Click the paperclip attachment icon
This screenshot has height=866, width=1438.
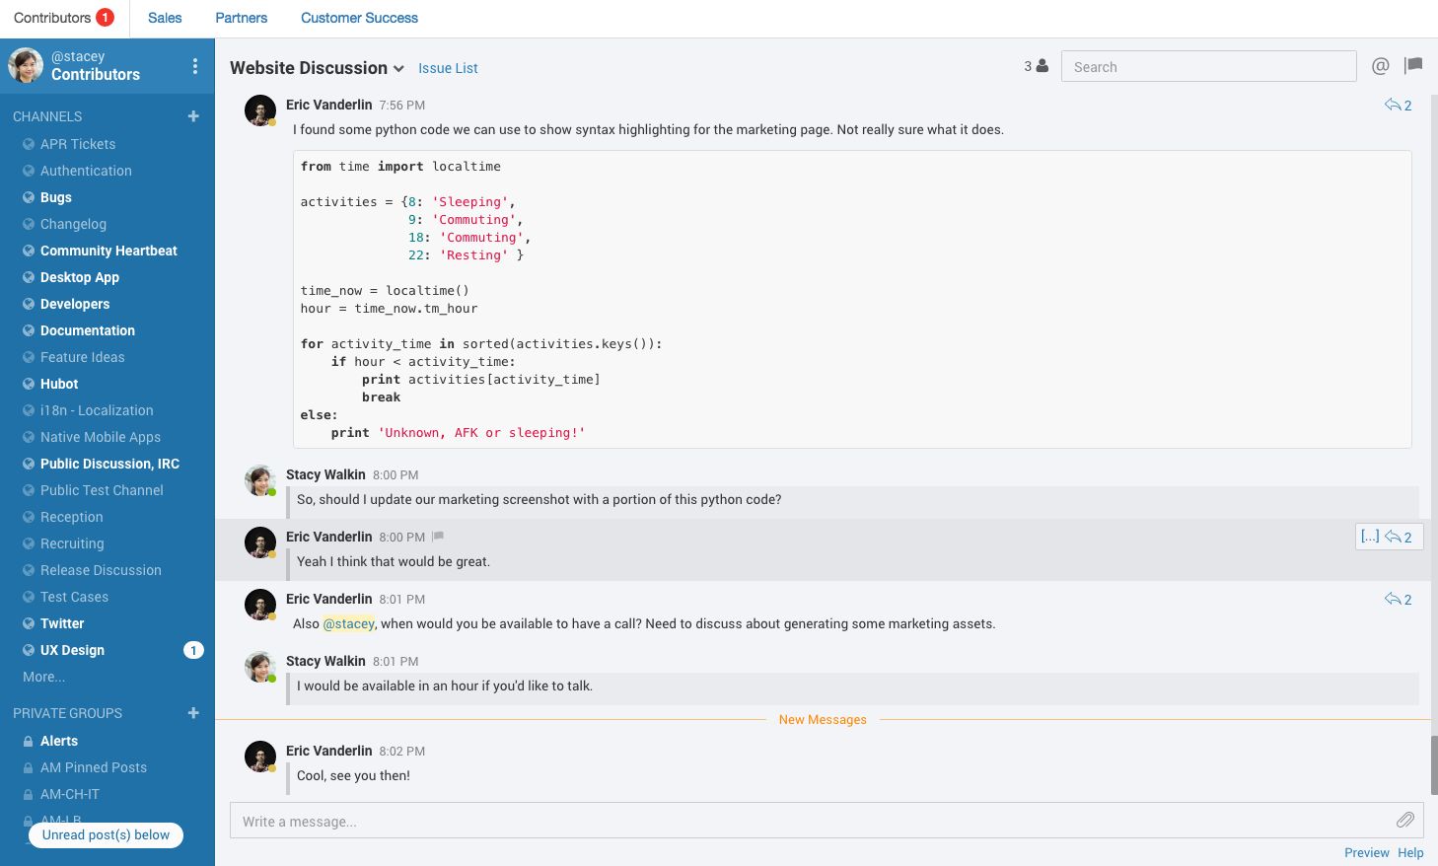click(1404, 820)
